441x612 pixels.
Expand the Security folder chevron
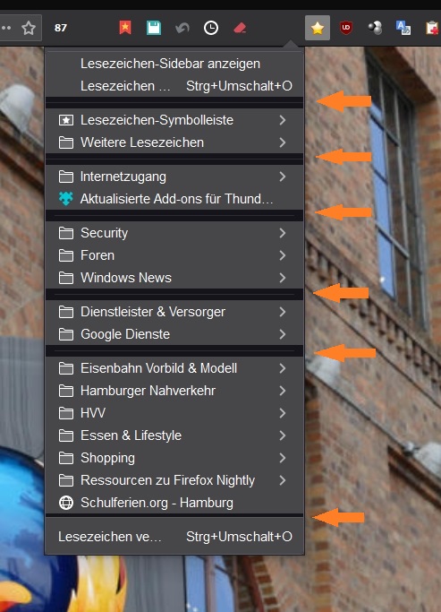pos(283,233)
